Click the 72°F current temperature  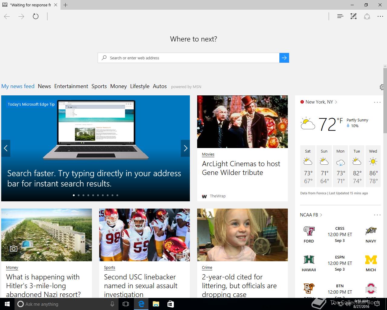tap(330, 124)
